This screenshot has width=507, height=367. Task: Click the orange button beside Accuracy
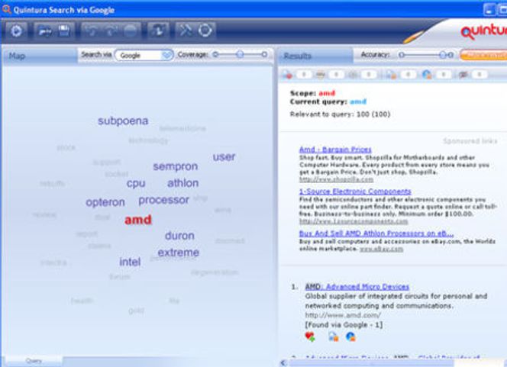[x=483, y=55]
